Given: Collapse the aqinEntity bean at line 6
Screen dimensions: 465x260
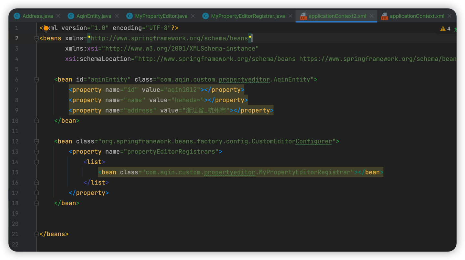Looking at the screenshot, I should 36,80.
